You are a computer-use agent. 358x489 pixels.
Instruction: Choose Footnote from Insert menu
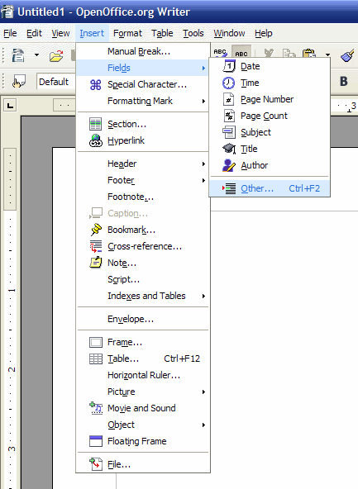(143, 197)
